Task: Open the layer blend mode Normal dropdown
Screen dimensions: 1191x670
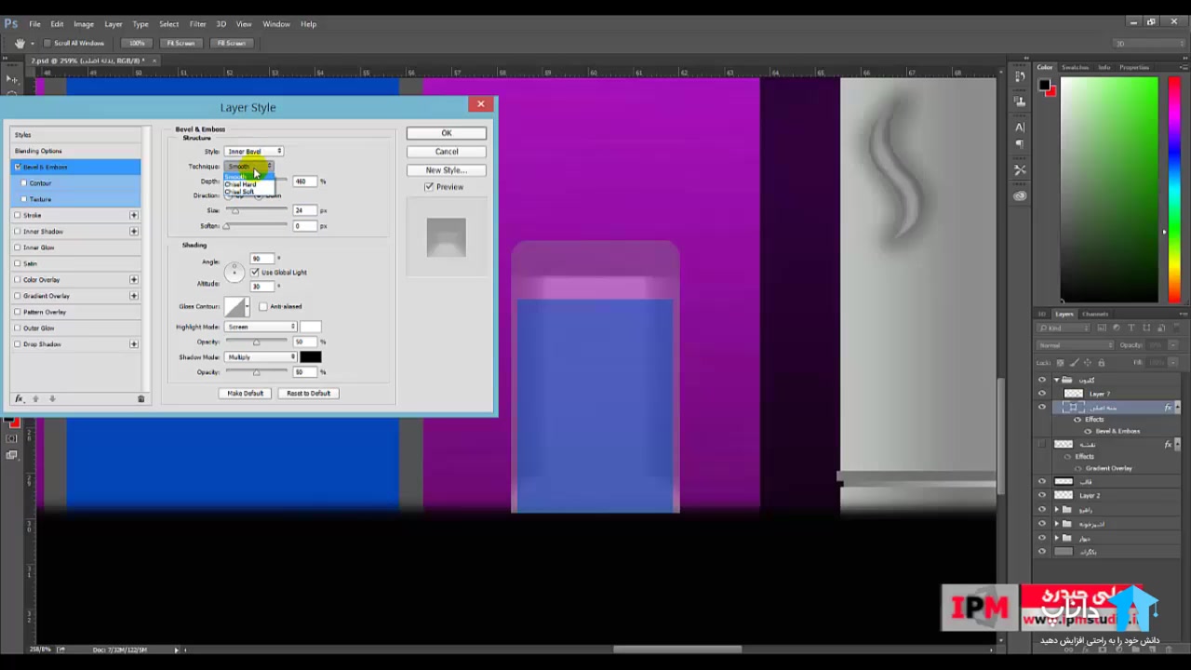Action: pyautogui.click(x=1075, y=345)
